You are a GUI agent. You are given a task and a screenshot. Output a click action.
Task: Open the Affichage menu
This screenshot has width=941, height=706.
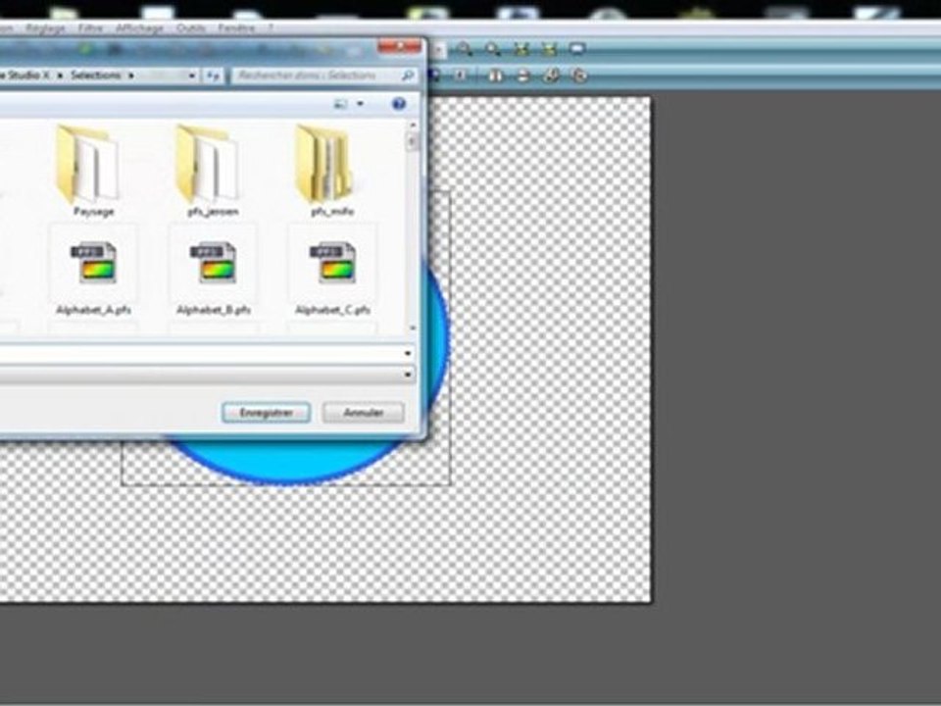[x=139, y=28]
